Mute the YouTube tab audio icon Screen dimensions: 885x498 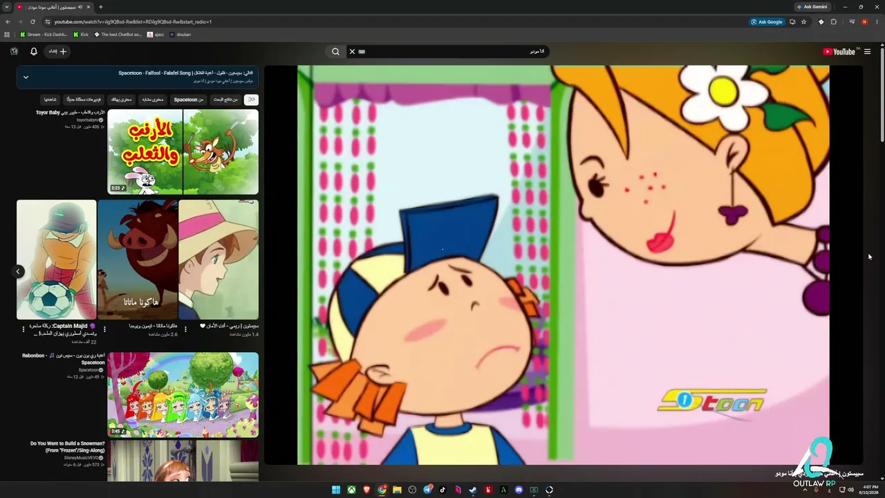80,7
